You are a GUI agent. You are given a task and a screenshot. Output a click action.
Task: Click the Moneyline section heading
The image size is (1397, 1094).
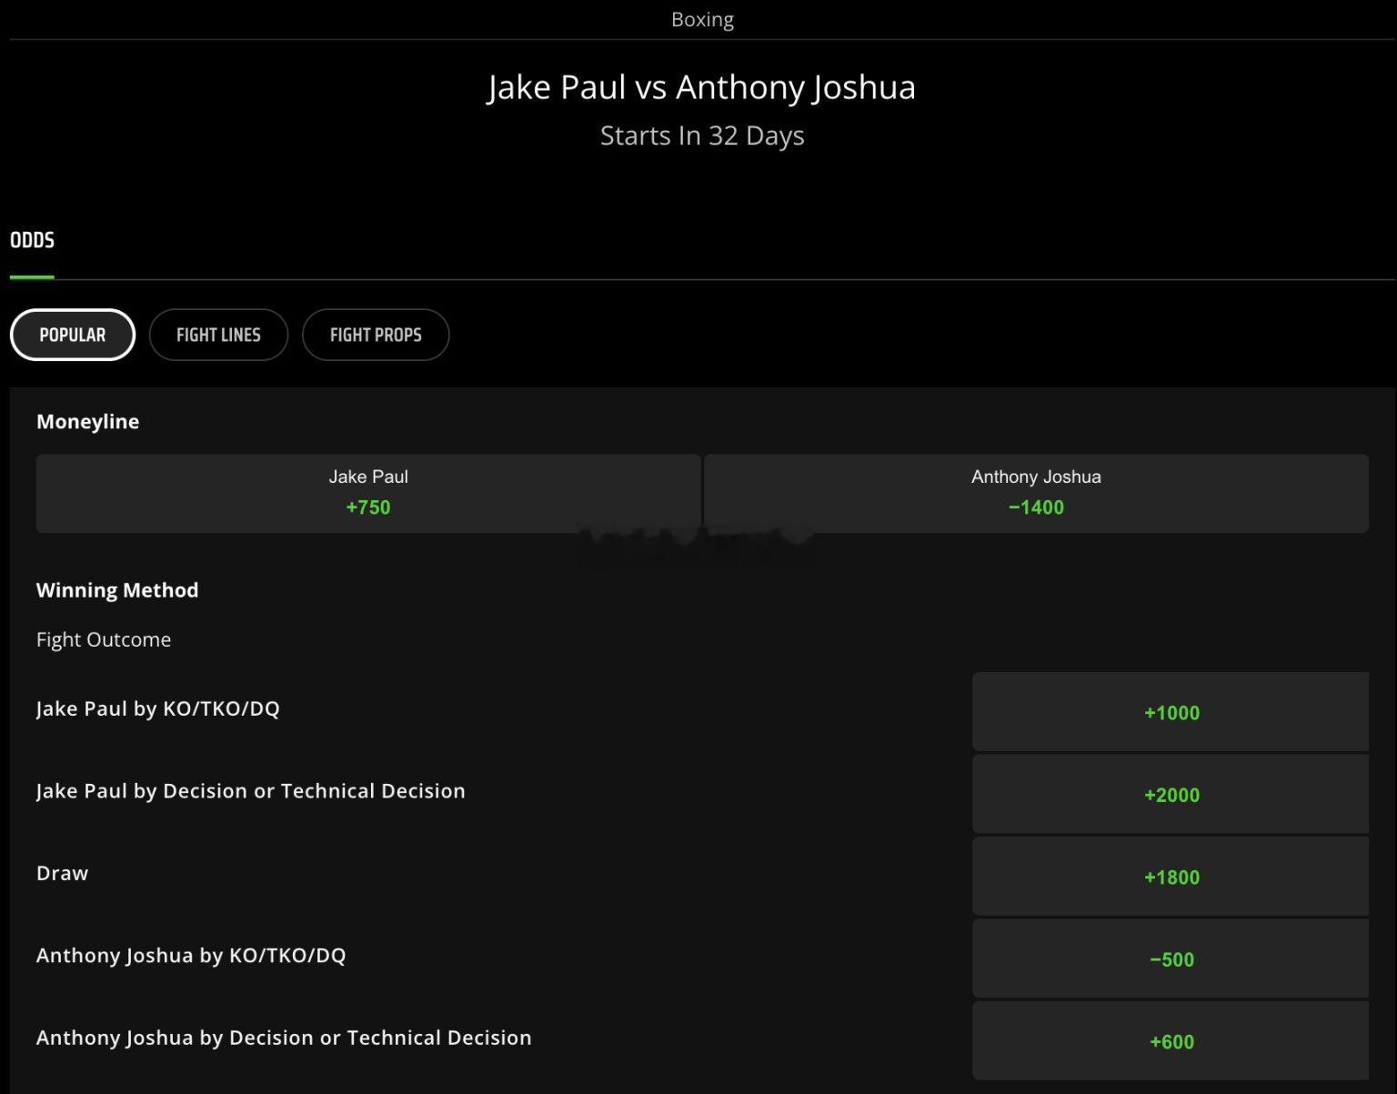point(87,421)
